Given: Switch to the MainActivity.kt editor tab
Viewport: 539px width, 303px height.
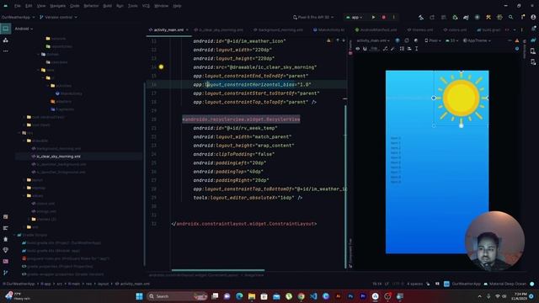Looking at the screenshot, I should point(328,30).
